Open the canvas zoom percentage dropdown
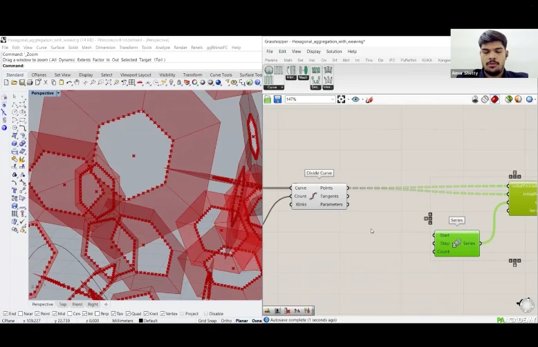 click(x=332, y=99)
